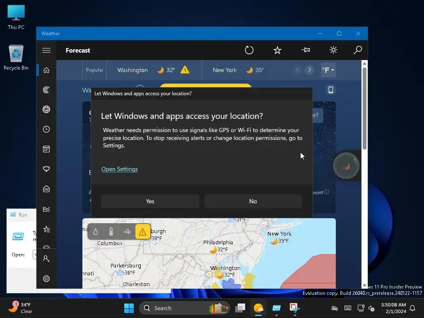424x318 pixels.
Task: Open the radar Maps sidebar icon
Action: [x=46, y=90]
